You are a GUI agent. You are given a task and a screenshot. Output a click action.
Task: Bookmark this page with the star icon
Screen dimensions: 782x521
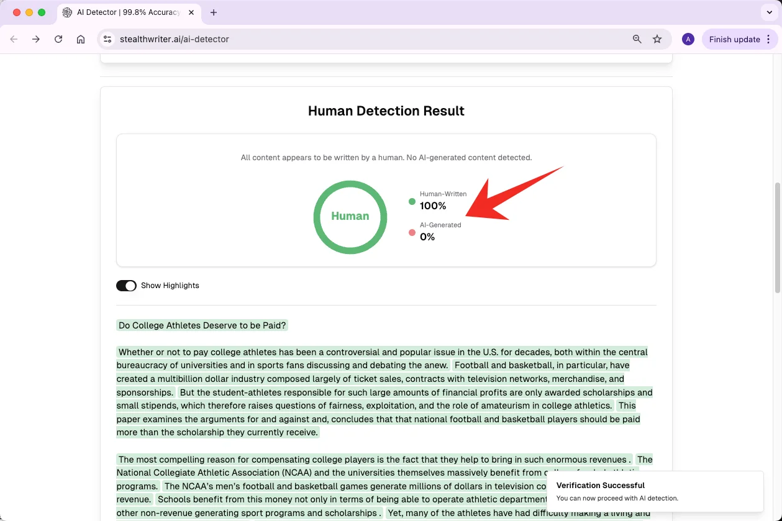pyautogui.click(x=657, y=39)
